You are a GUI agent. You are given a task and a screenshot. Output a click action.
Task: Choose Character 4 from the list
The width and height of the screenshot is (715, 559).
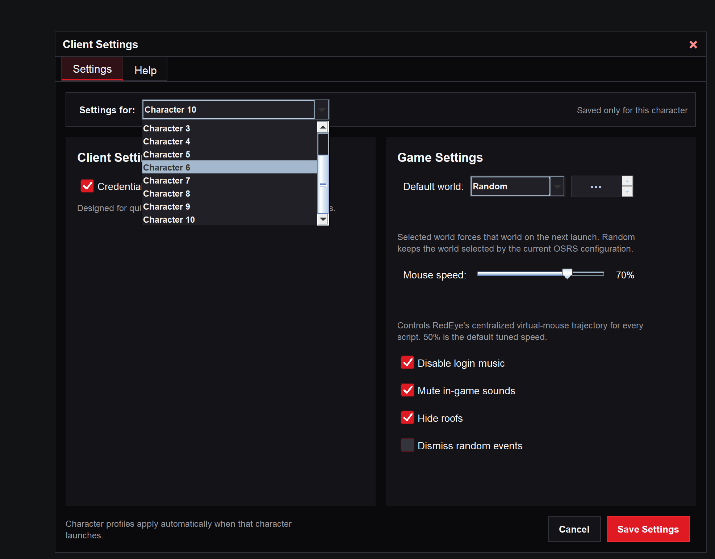pyautogui.click(x=230, y=142)
